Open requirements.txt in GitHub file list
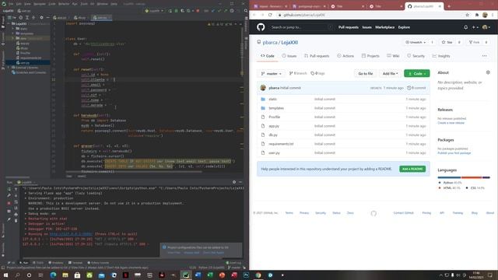This screenshot has height=280, width=498. pos(281,144)
